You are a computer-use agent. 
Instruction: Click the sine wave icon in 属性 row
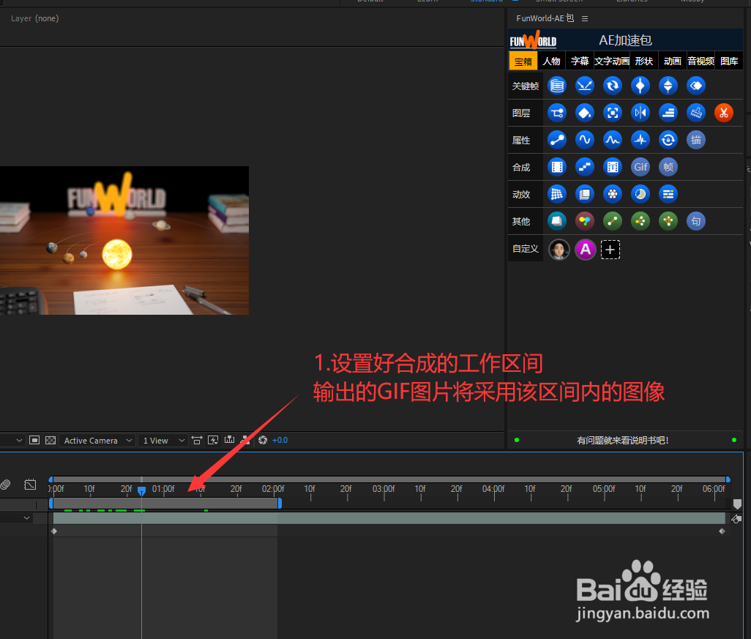coord(584,140)
